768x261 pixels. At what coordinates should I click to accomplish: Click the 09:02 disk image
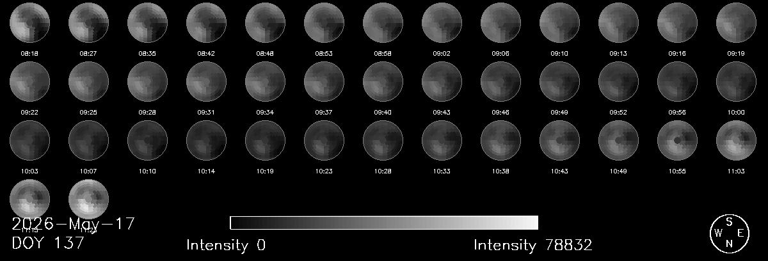pyautogui.click(x=442, y=22)
